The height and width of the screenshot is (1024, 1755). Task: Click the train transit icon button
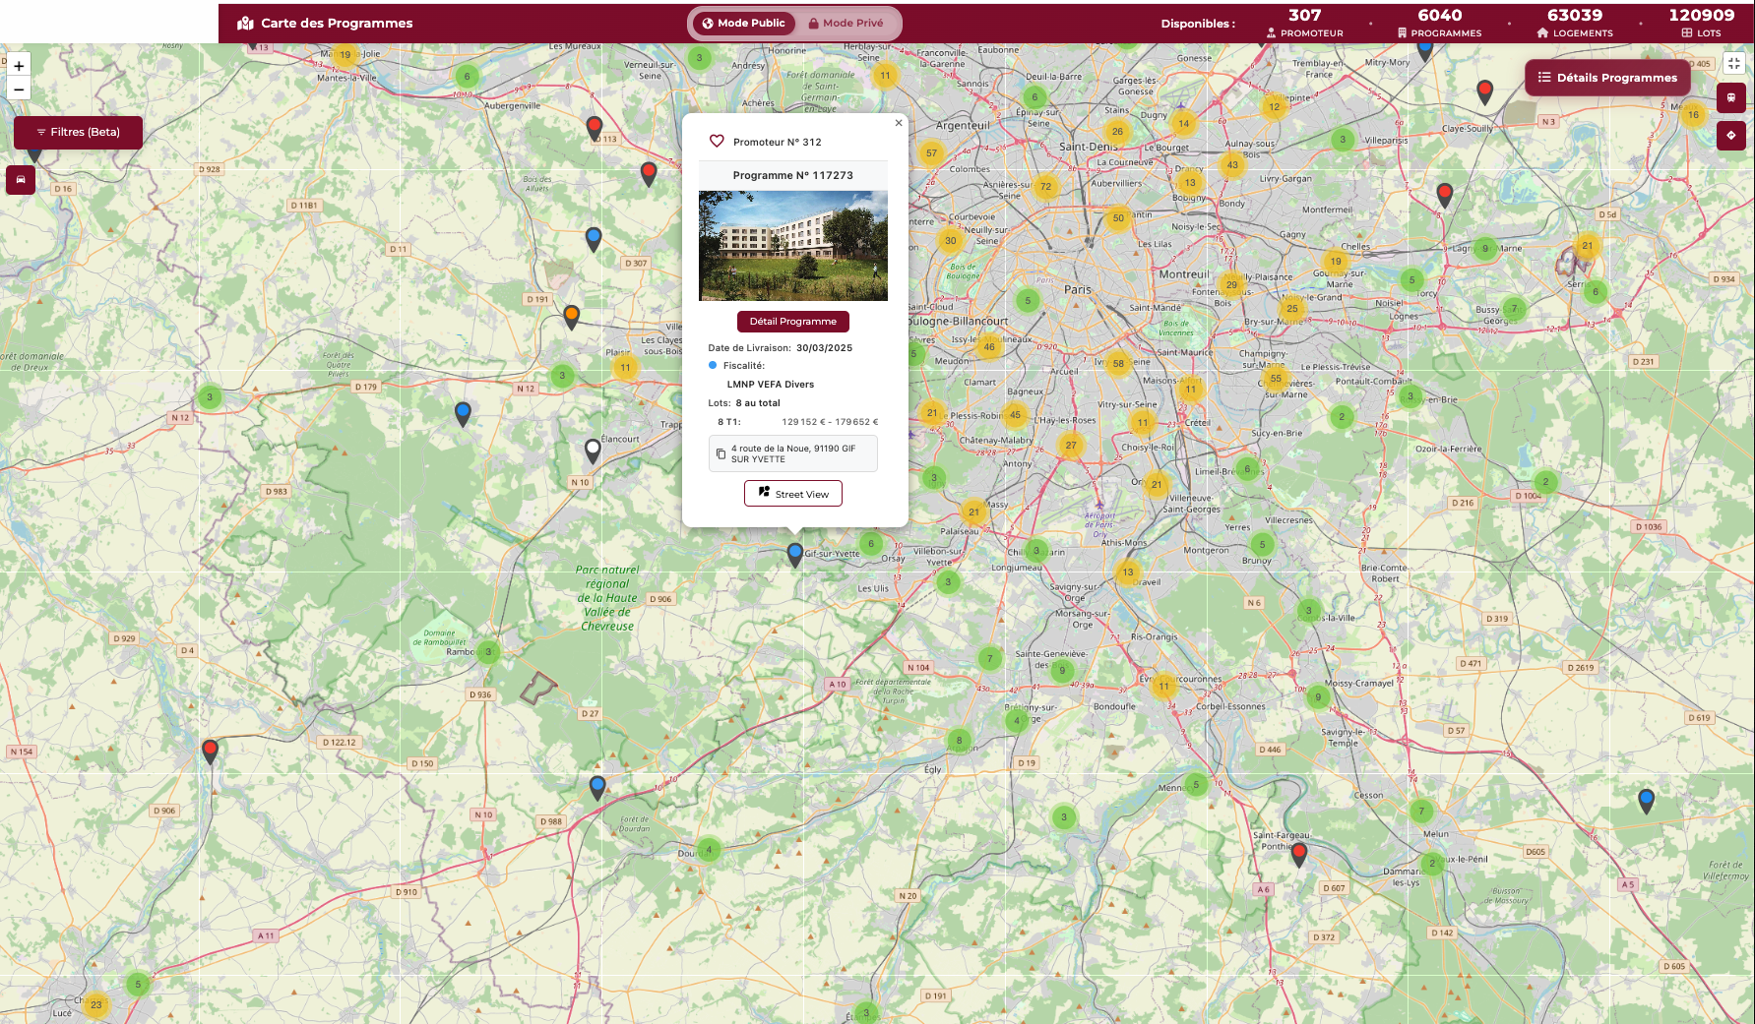click(x=1730, y=98)
